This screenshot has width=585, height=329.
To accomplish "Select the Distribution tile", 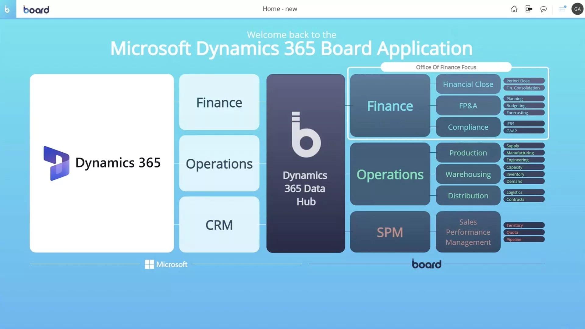I will coord(468,196).
